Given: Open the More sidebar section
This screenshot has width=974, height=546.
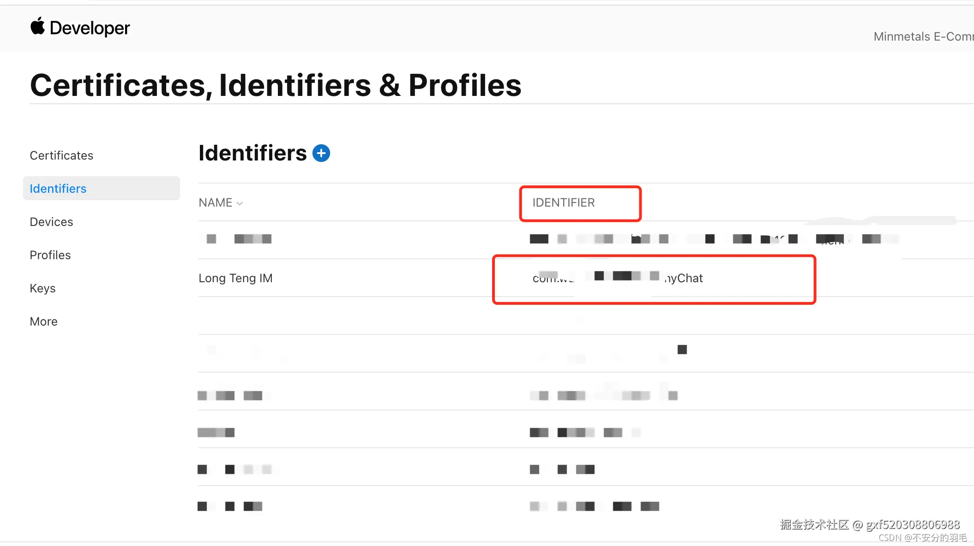Looking at the screenshot, I should tap(44, 321).
